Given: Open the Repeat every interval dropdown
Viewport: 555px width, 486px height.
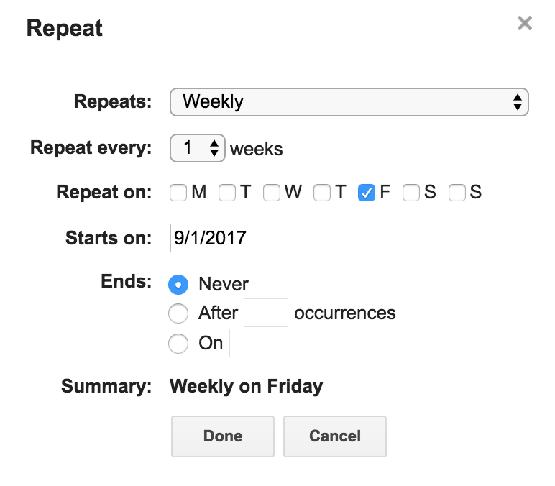Looking at the screenshot, I should tap(198, 149).
